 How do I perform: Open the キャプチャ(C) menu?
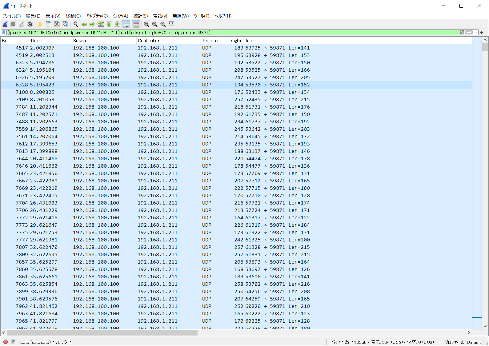97,16
